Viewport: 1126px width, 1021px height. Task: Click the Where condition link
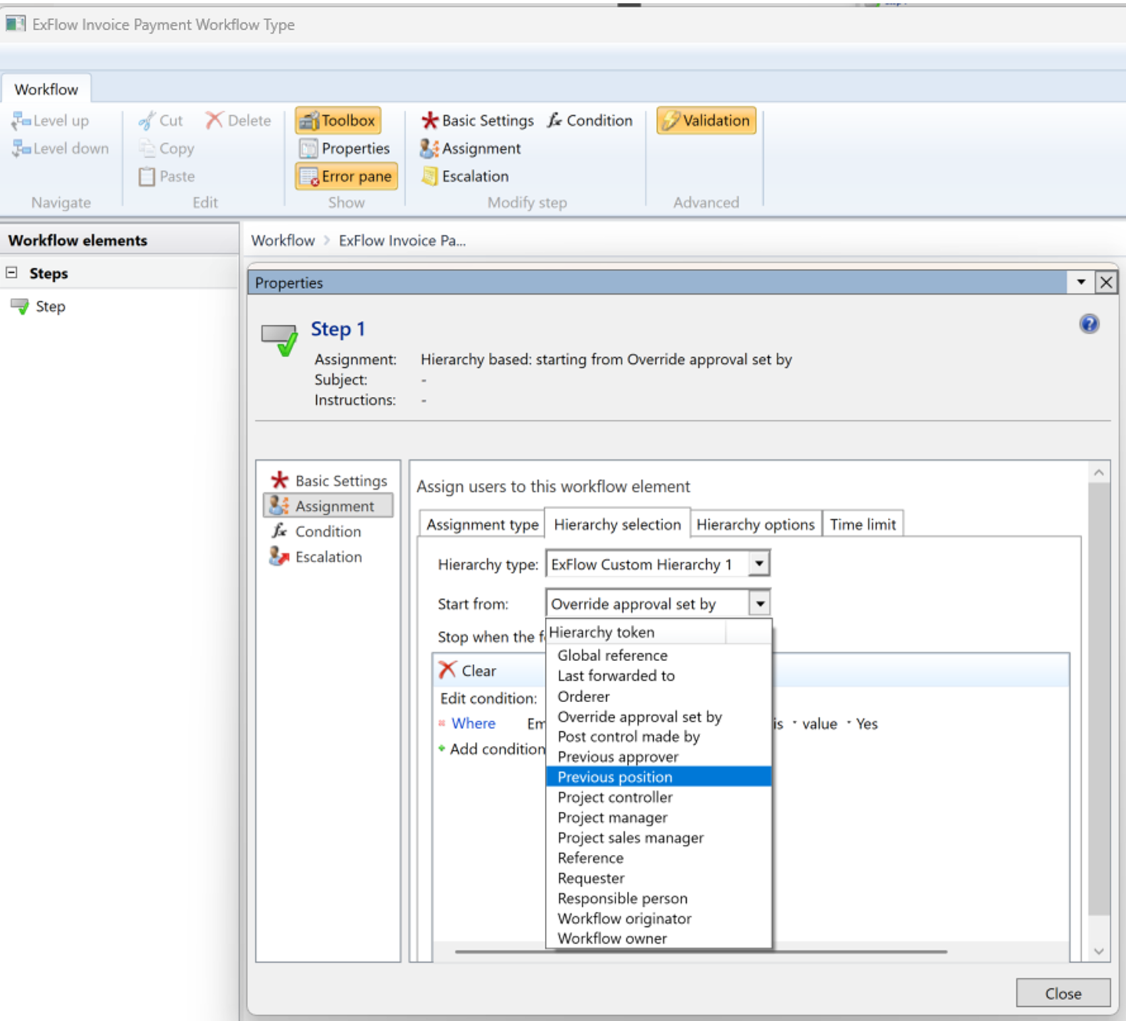click(x=474, y=723)
